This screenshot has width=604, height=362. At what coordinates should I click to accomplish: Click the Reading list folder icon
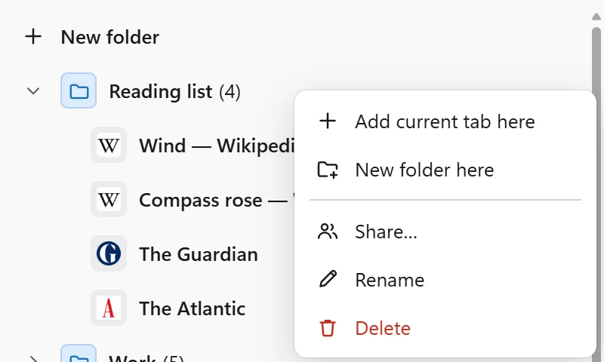coord(79,90)
